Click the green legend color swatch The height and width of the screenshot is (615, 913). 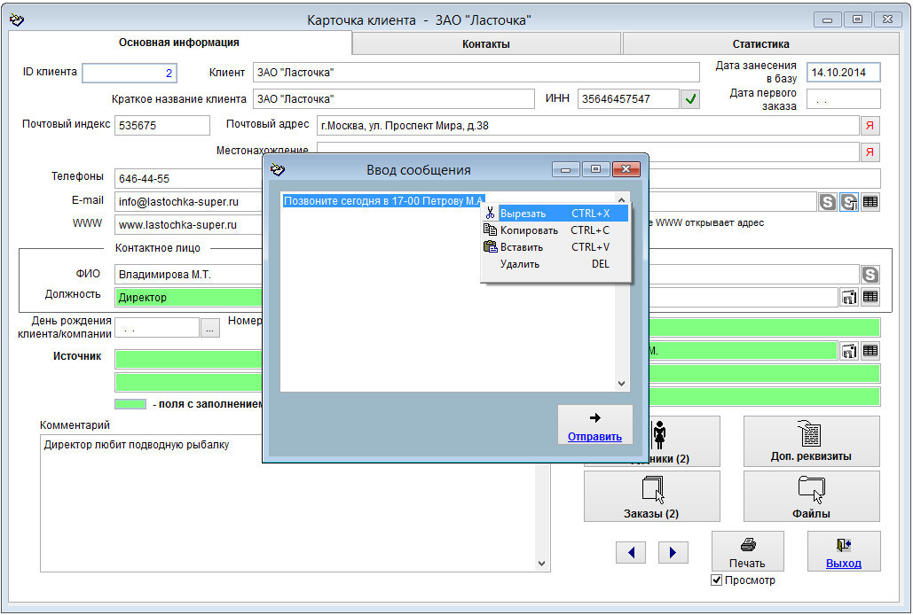[x=130, y=404]
